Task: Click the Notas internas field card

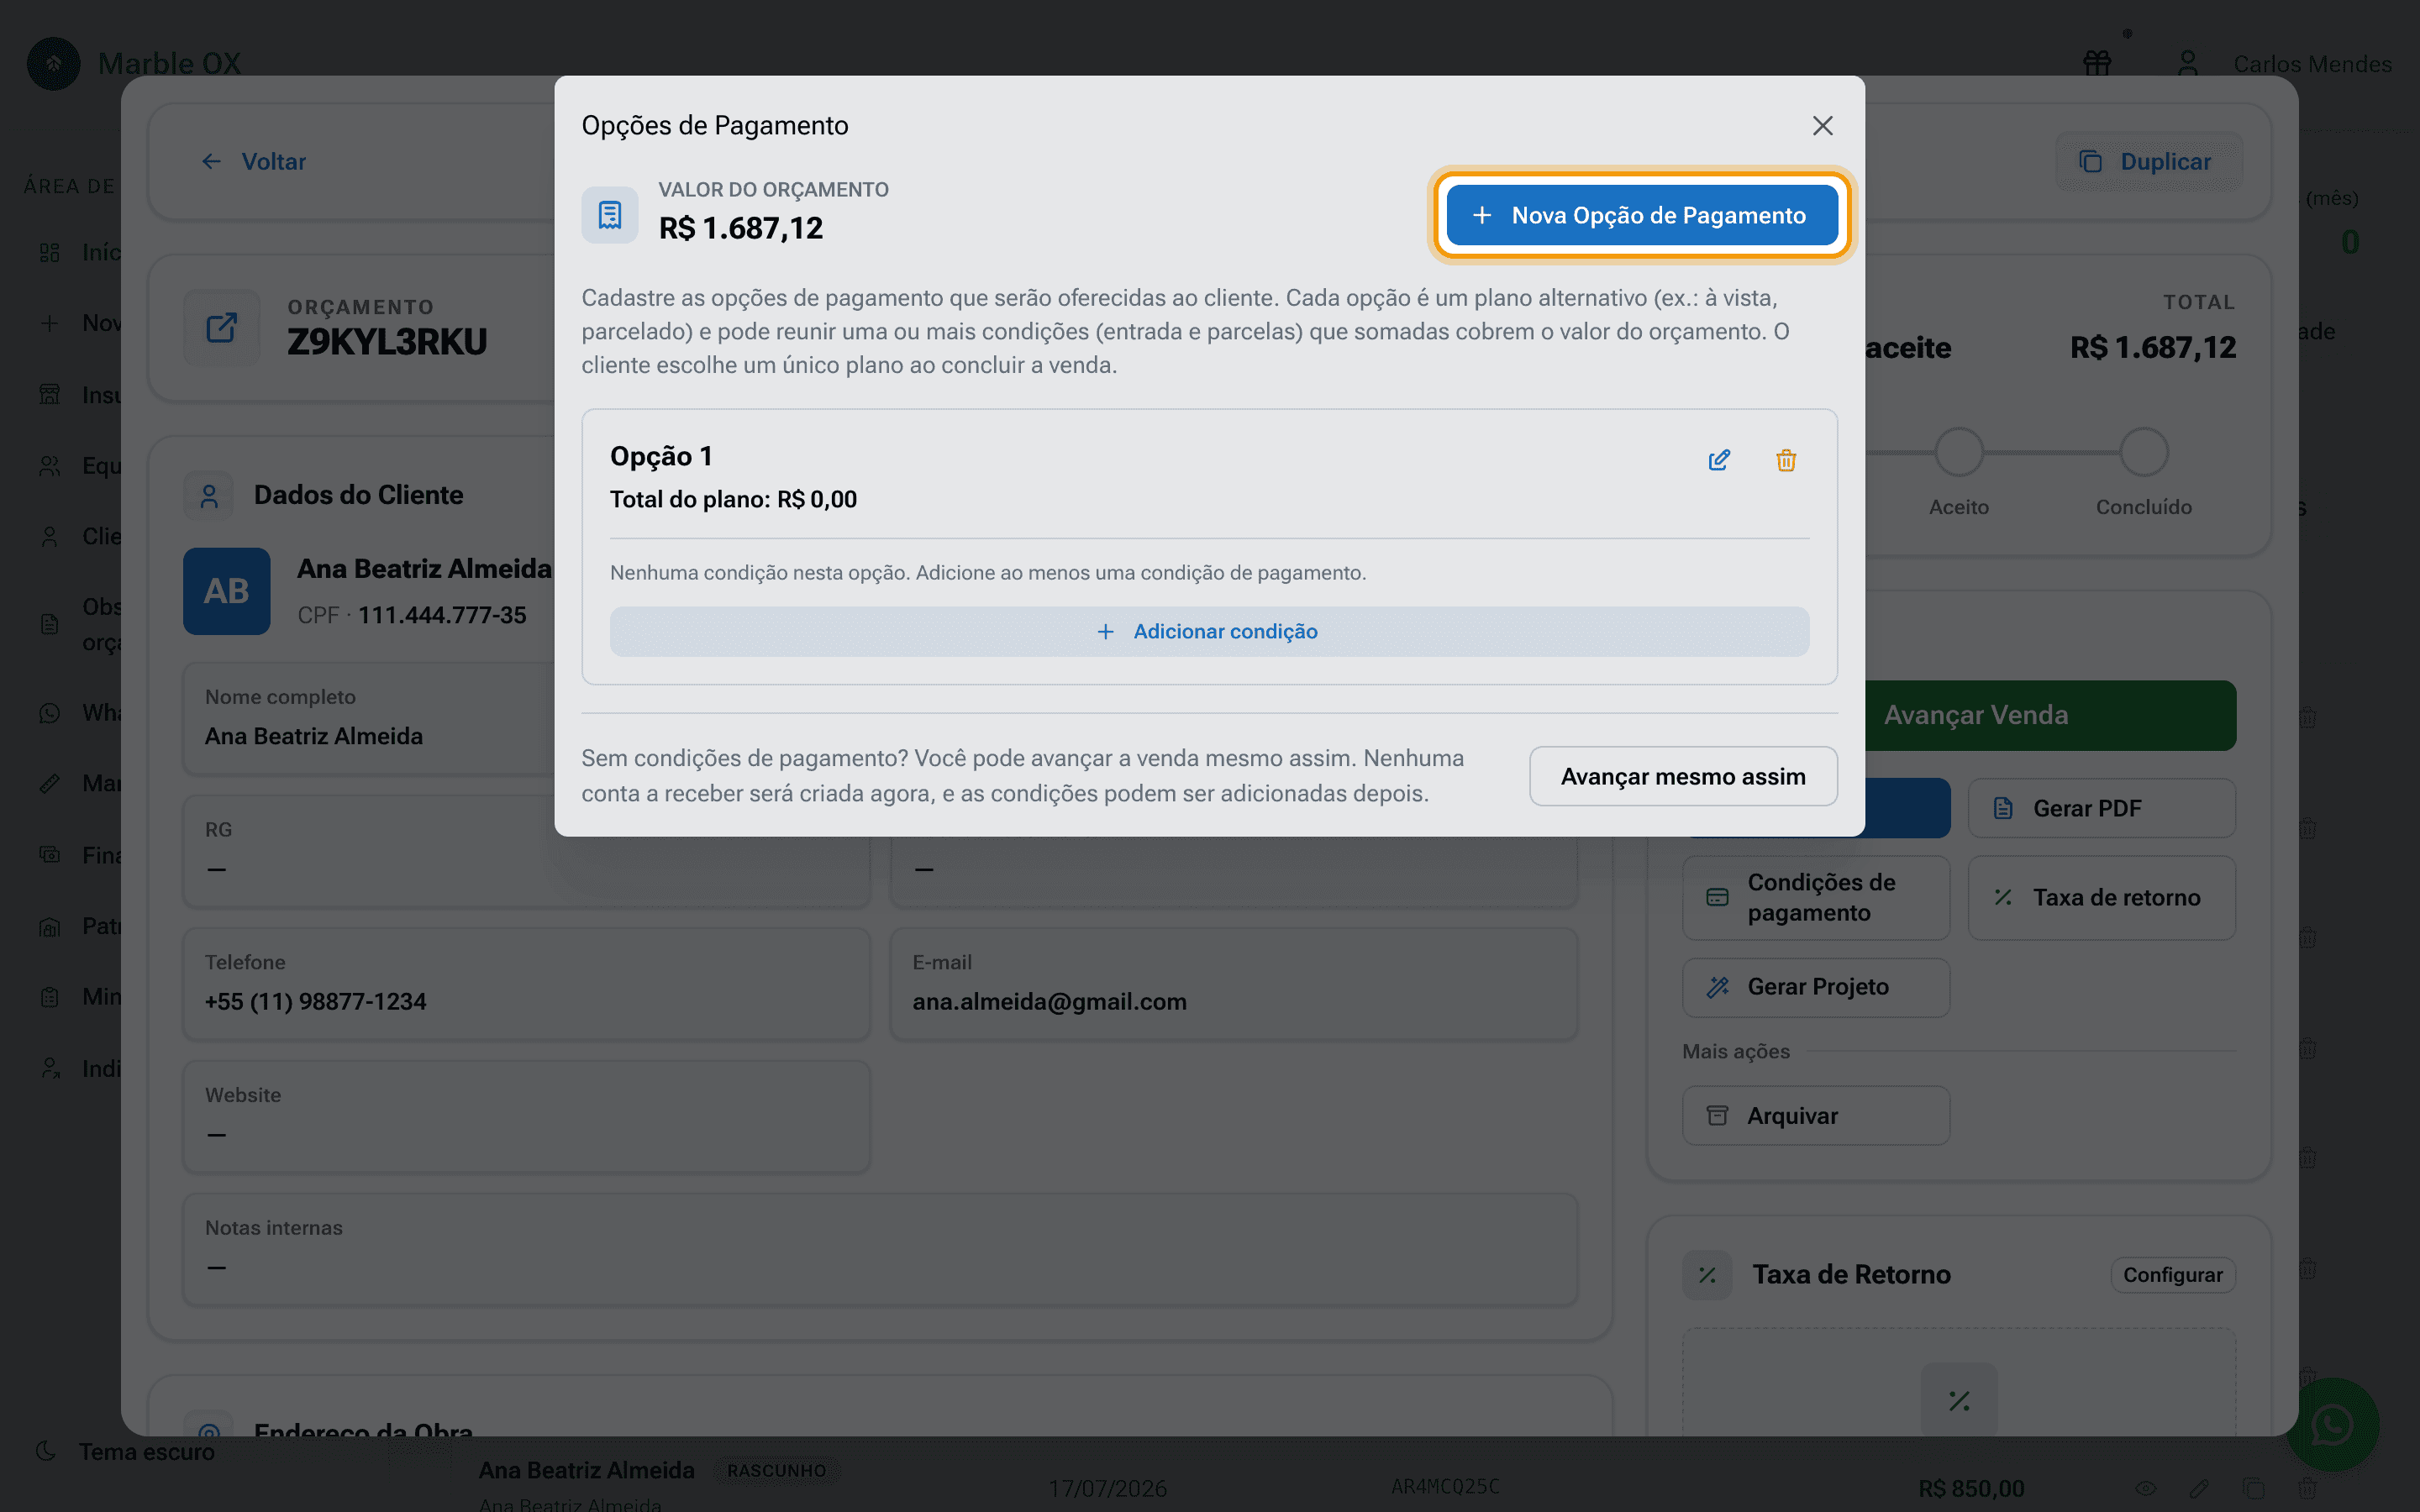Action: pos(880,1249)
